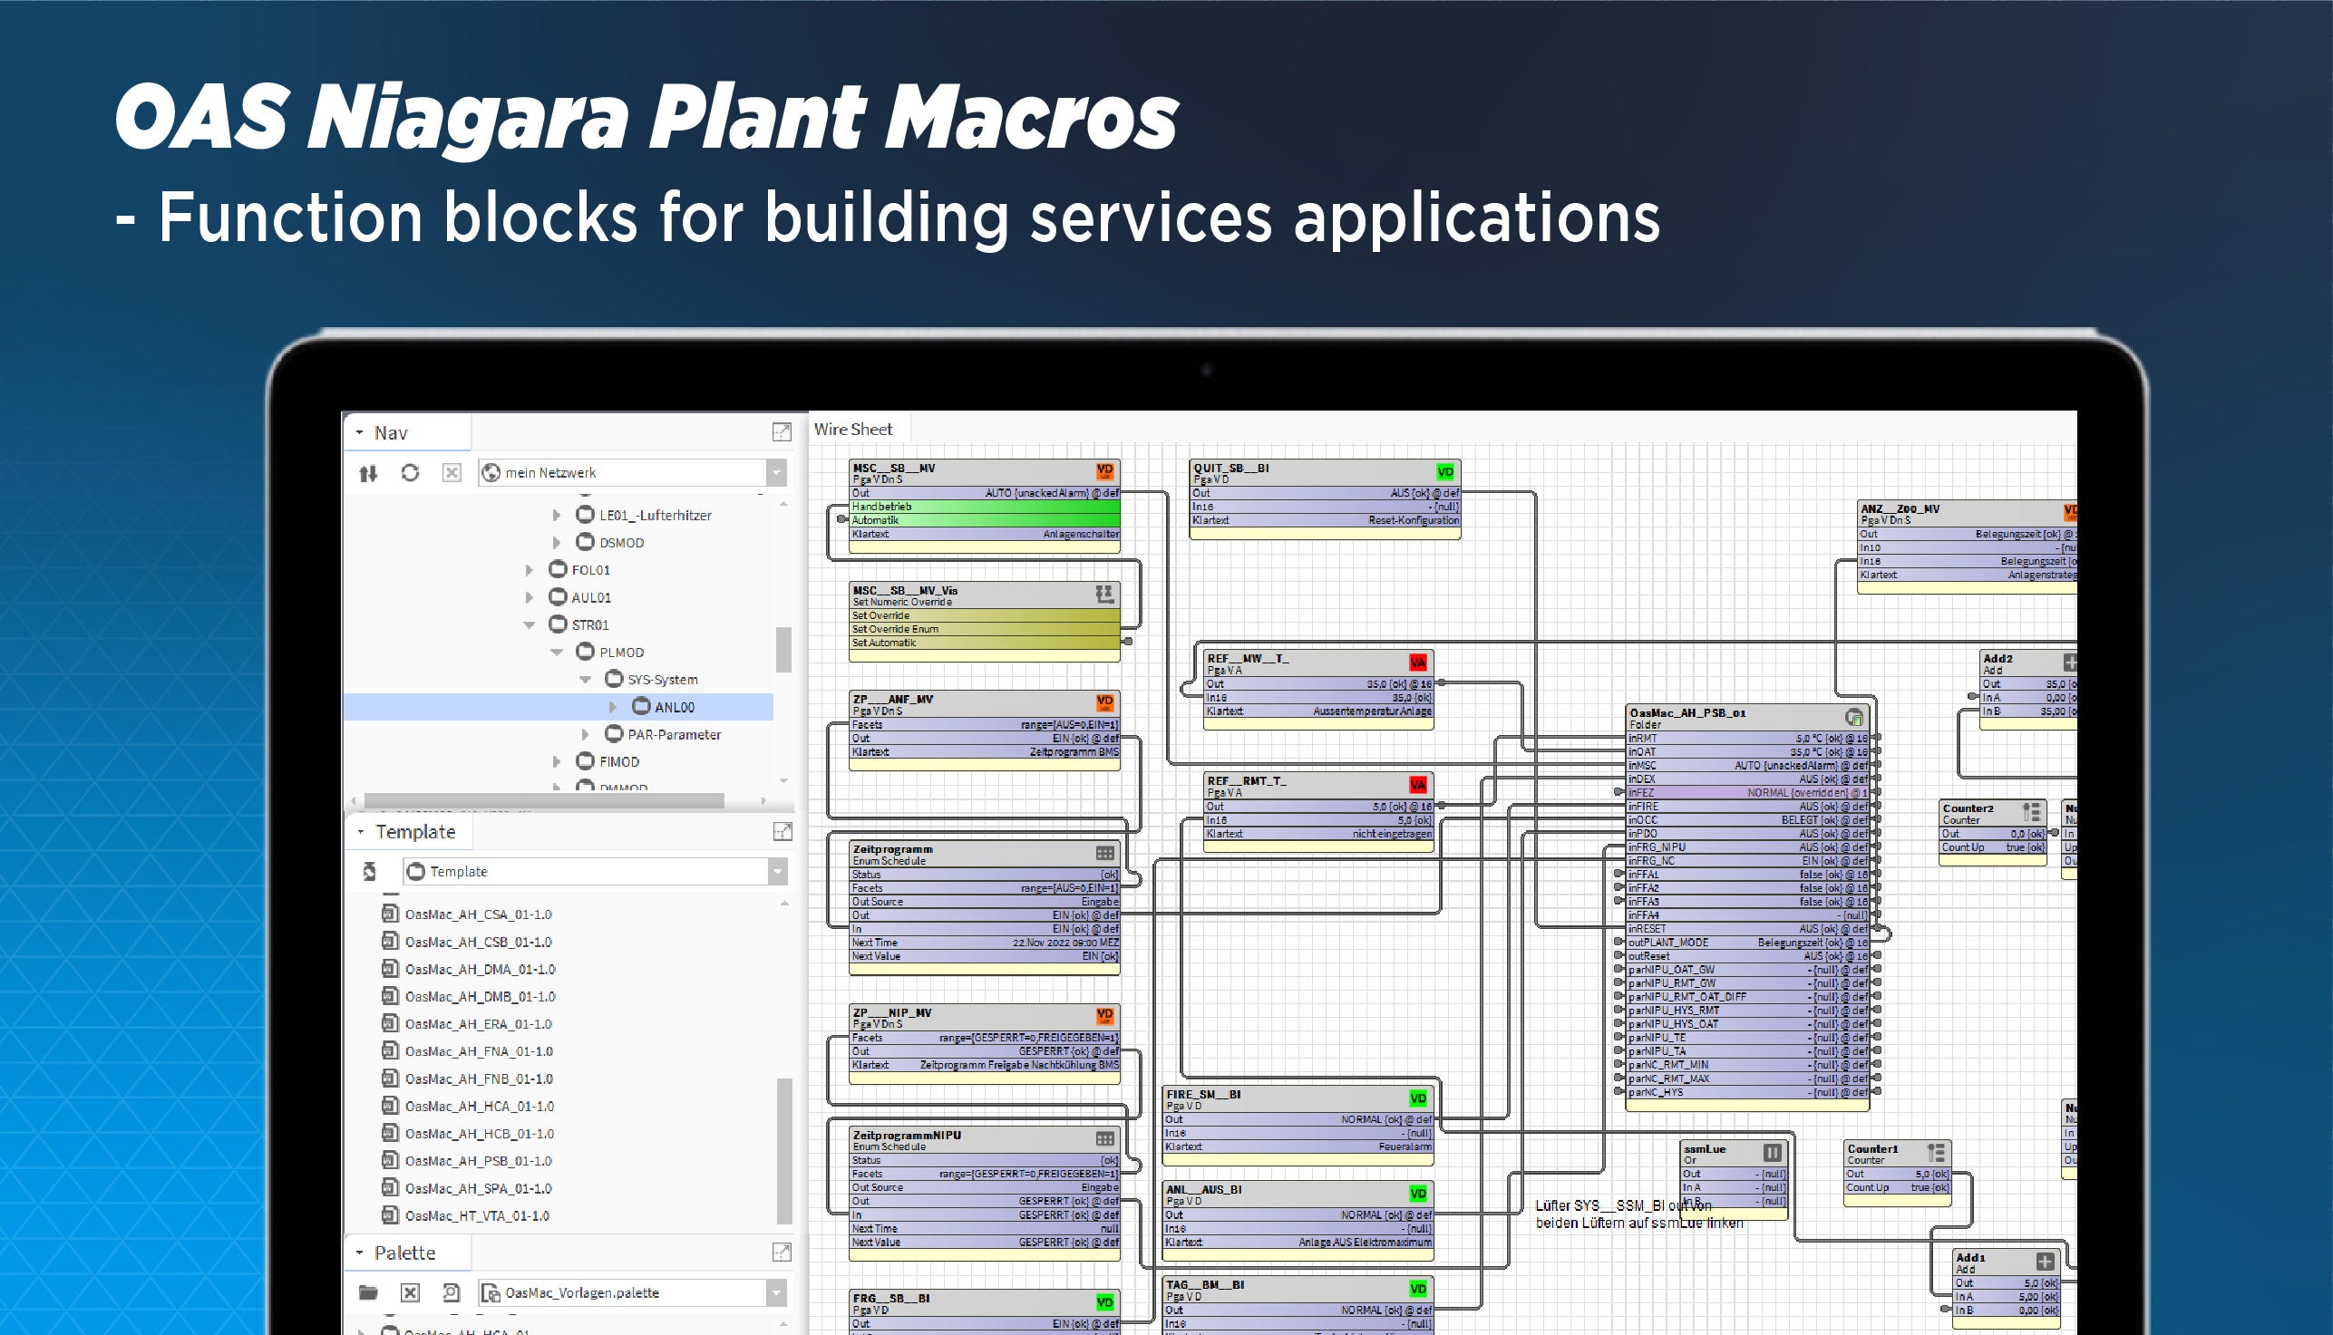Expand the LE01_-Lufterhitzer tree node
The height and width of the screenshot is (1335, 2333).
[x=557, y=516]
